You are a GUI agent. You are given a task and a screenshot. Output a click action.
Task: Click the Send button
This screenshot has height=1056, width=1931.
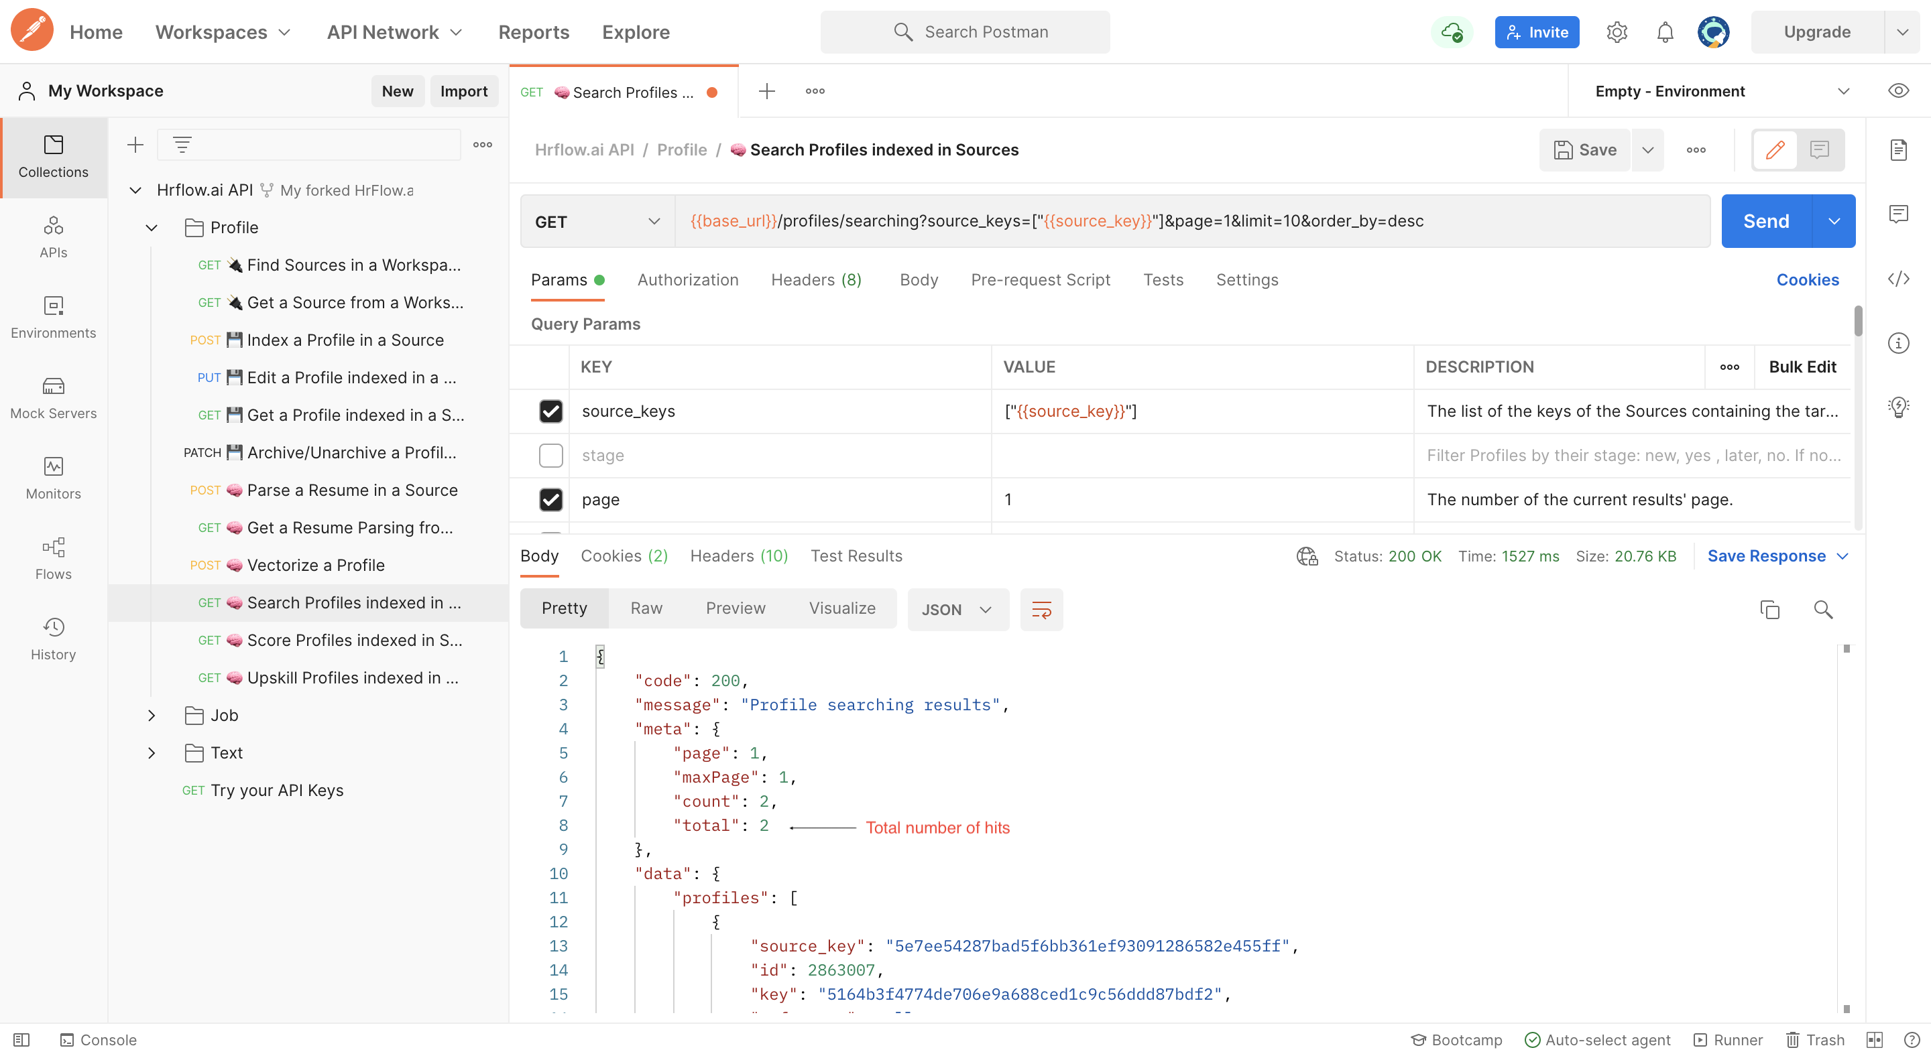(x=1766, y=221)
